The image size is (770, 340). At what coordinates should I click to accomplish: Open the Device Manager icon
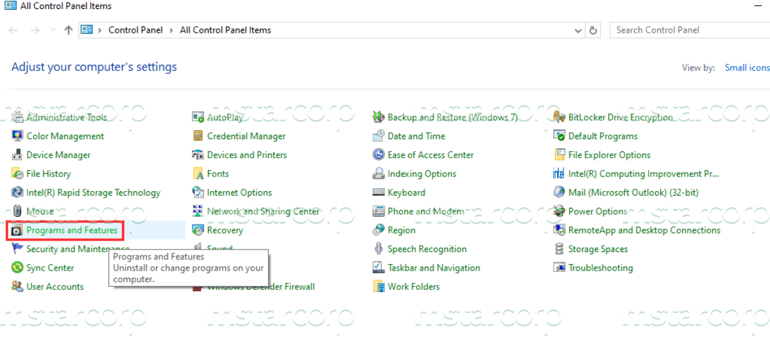[x=17, y=155]
